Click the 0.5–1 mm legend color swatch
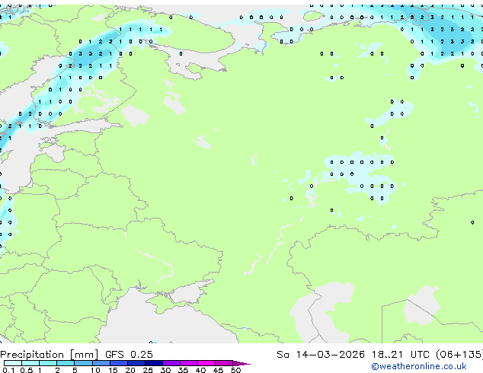Image resolution: width=483 pixels, height=373 pixels. pyautogui.click(x=30, y=363)
